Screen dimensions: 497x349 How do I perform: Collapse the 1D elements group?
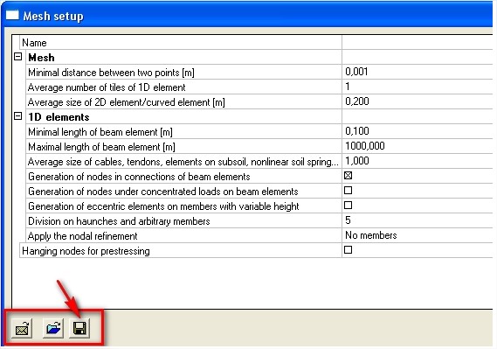(x=18, y=116)
